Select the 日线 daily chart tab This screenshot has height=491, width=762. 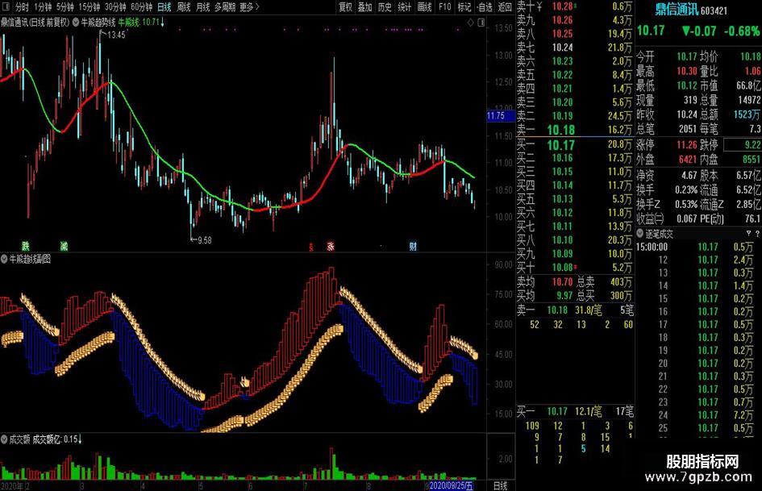tap(164, 6)
